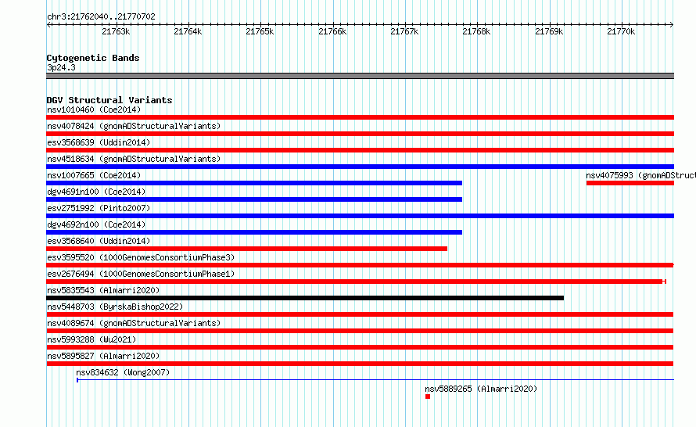Click the gray 3p24.3 cytogenetic band bar

[360, 76]
